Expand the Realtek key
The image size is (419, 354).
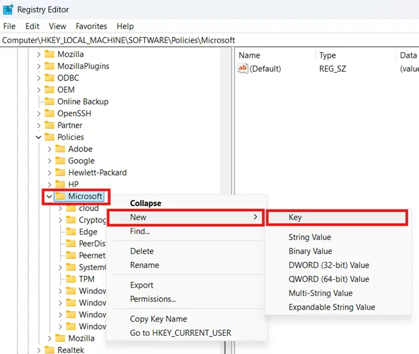click(39, 350)
